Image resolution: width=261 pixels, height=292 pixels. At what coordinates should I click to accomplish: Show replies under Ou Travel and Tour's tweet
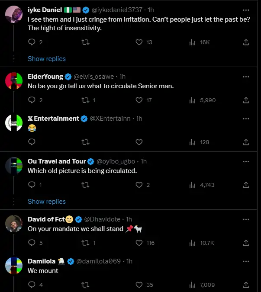(47, 201)
